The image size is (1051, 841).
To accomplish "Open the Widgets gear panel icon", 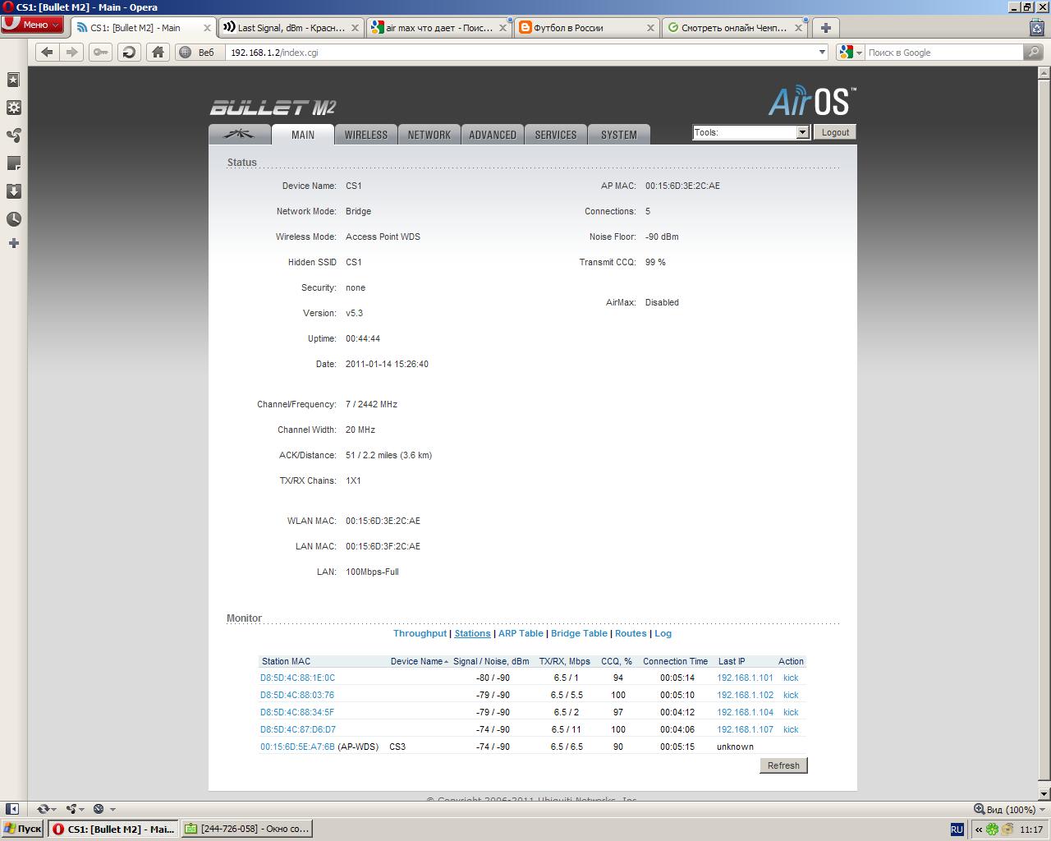I will pyautogui.click(x=13, y=108).
